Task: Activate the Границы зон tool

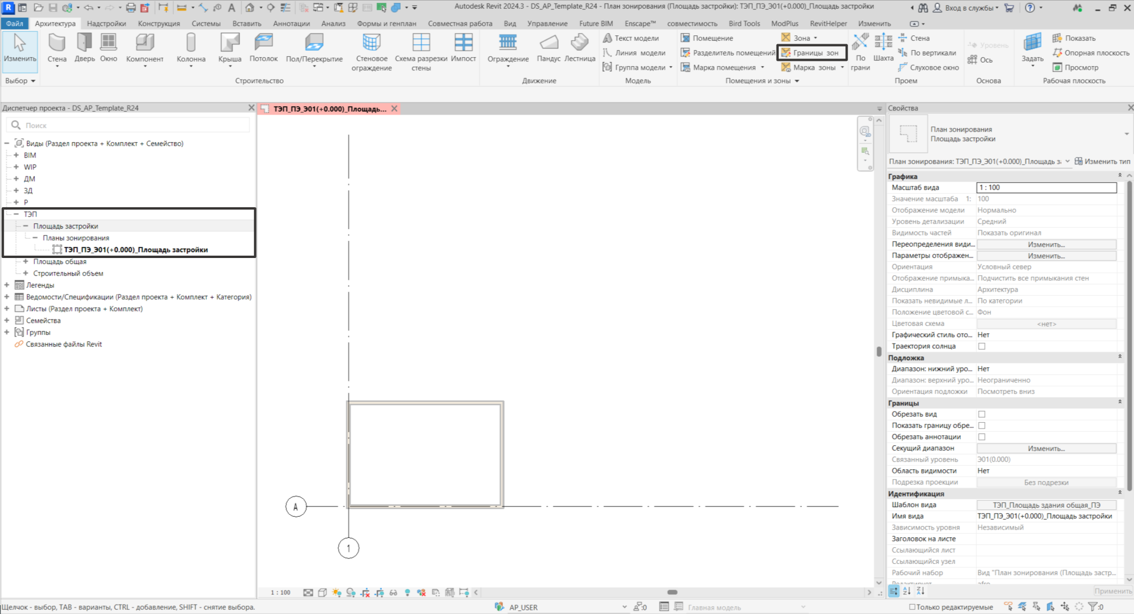Action: (811, 53)
